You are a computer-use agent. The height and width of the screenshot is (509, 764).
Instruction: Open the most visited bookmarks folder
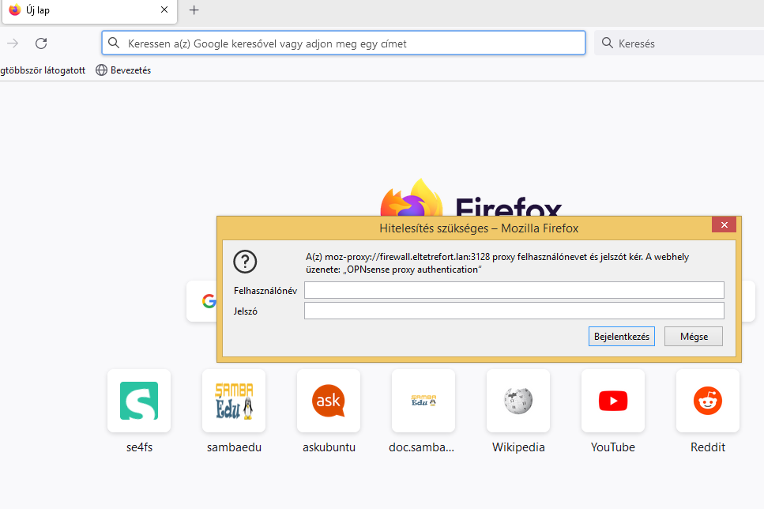(43, 70)
